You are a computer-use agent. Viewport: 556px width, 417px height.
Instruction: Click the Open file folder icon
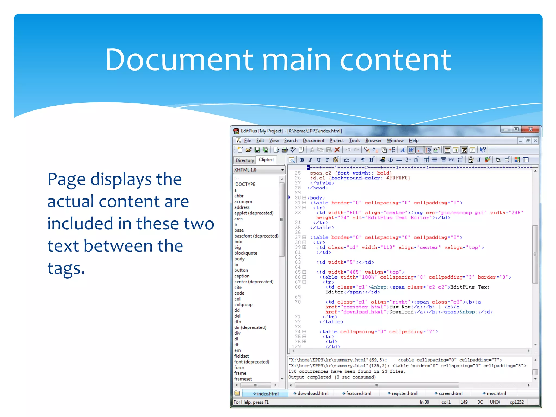tap(248, 150)
